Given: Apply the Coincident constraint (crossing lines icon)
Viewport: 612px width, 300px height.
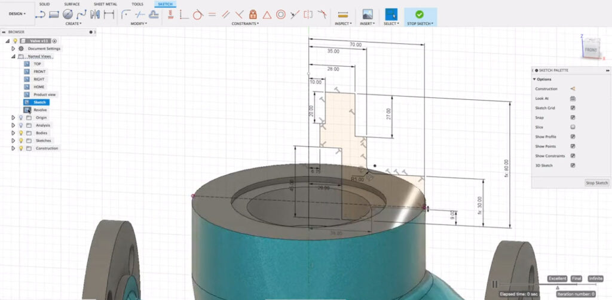Looking at the screenshot, I should [239, 15].
